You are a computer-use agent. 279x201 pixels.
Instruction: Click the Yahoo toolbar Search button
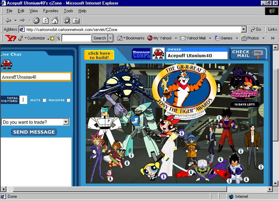(100, 38)
